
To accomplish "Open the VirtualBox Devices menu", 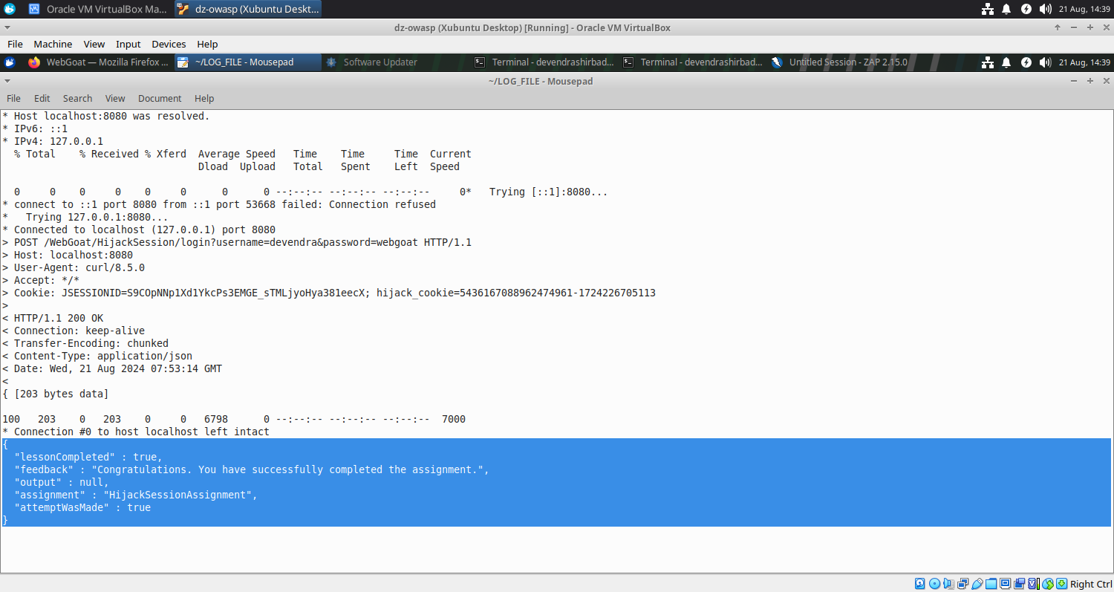I will 169,44.
